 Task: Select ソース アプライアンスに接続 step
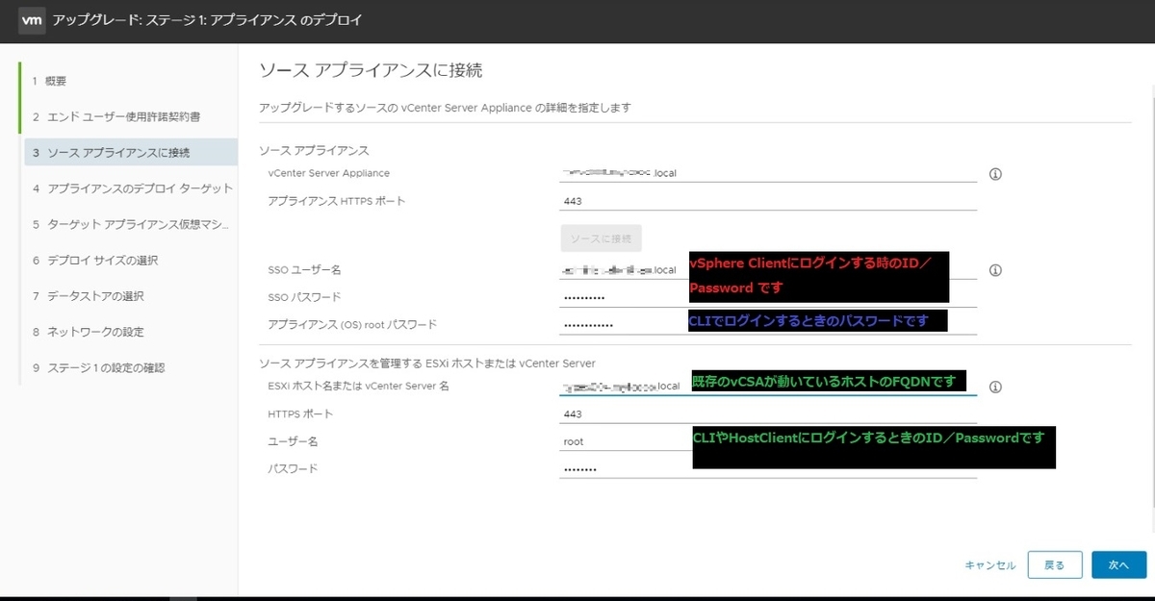point(120,152)
